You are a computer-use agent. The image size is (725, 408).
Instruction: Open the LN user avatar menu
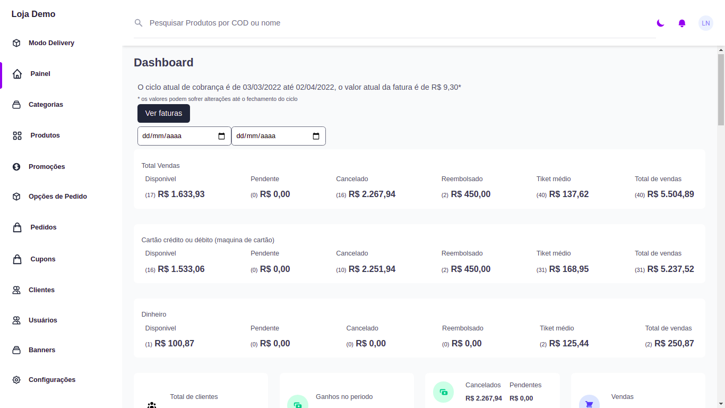click(x=705, y=23)
